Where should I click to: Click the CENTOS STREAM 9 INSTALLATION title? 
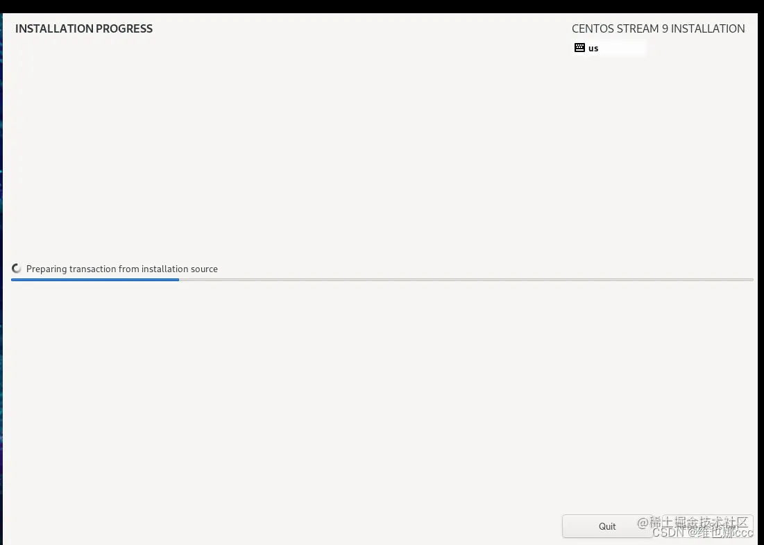[x=659, y=28]
